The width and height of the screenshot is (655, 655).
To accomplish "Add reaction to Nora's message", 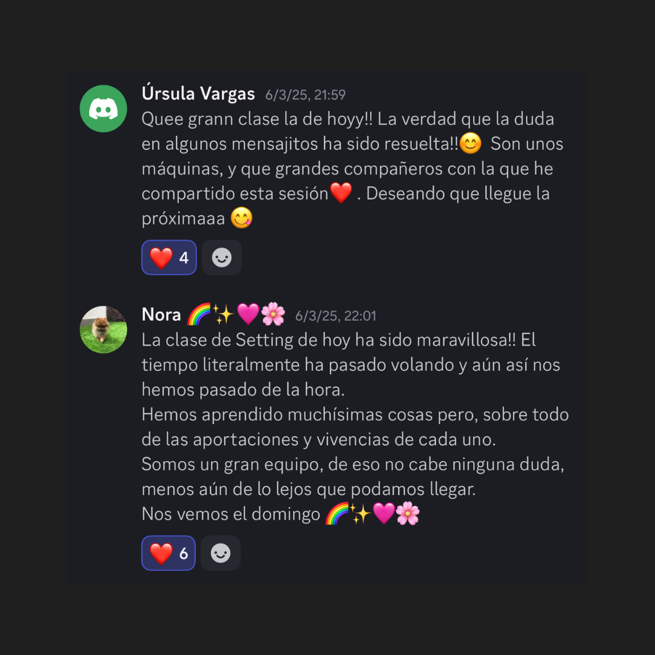I will (221, 553).
